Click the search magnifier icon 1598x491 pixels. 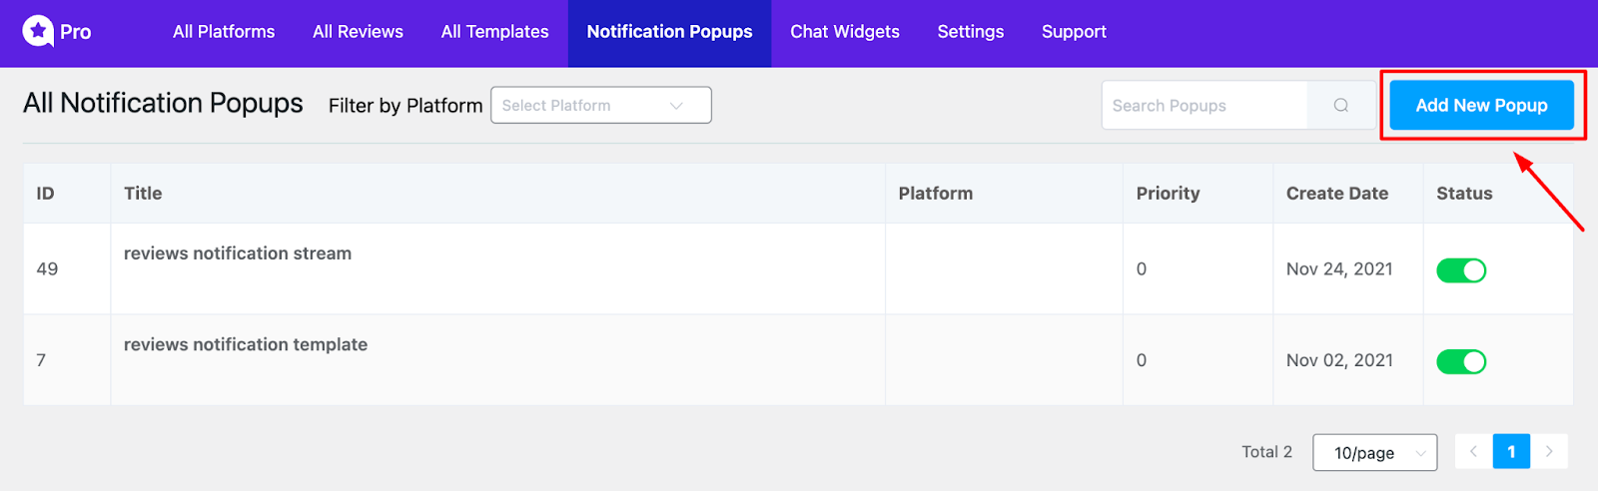tap(1340, 105)
